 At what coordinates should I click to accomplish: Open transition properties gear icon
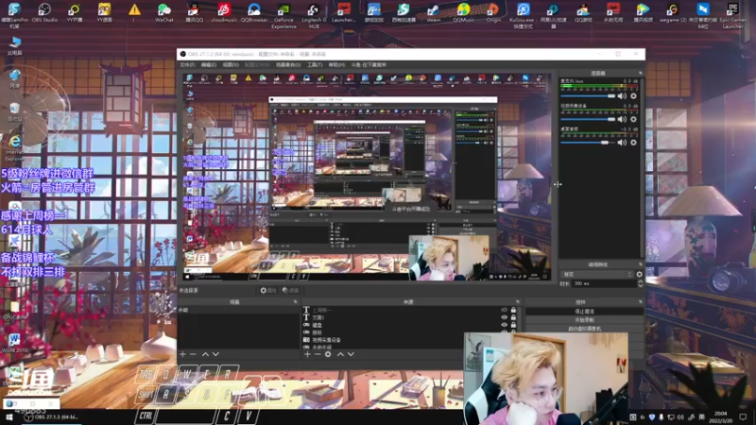pos(640,274)
